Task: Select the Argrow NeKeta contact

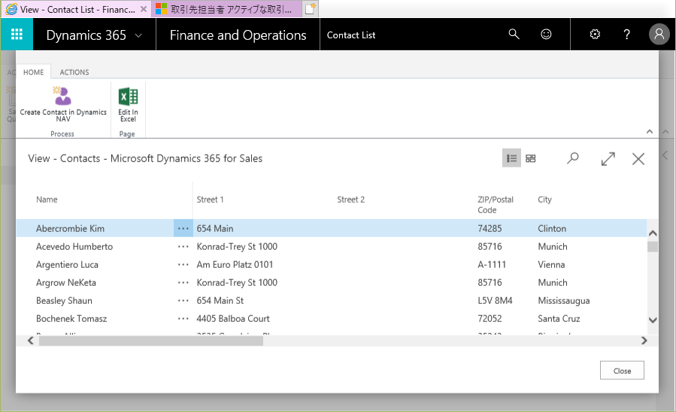Action: pos(66,283)
